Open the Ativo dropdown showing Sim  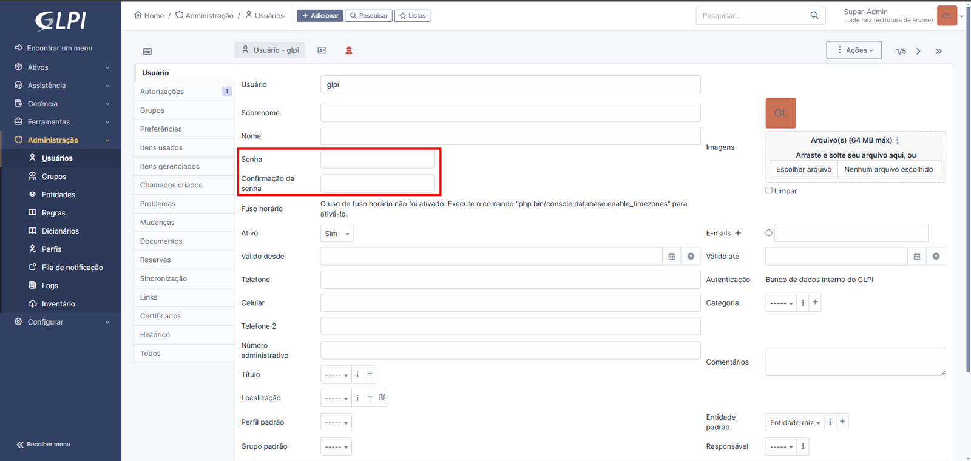tap(337, 234)
